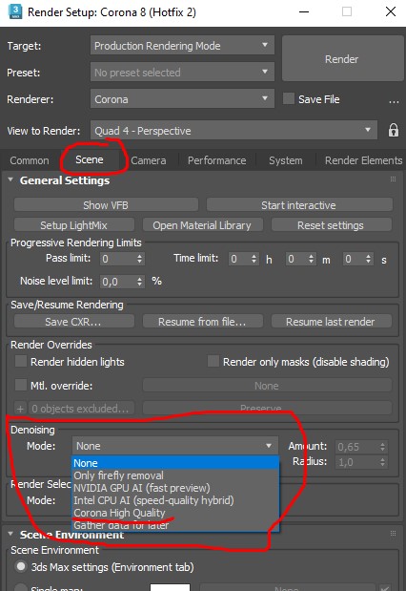Click the General Settings rollout grip icon

tap(393, 179)
